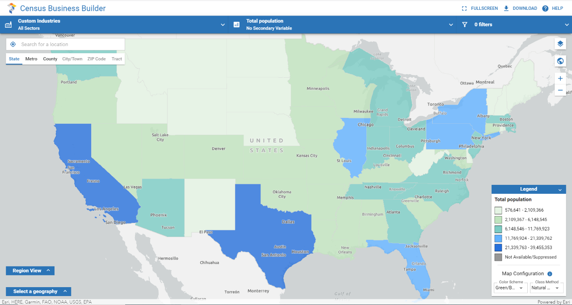Viewport: 572px width, 305px height.
Task: Click the DOWNLOAD text button
Action: pos(525,8)
